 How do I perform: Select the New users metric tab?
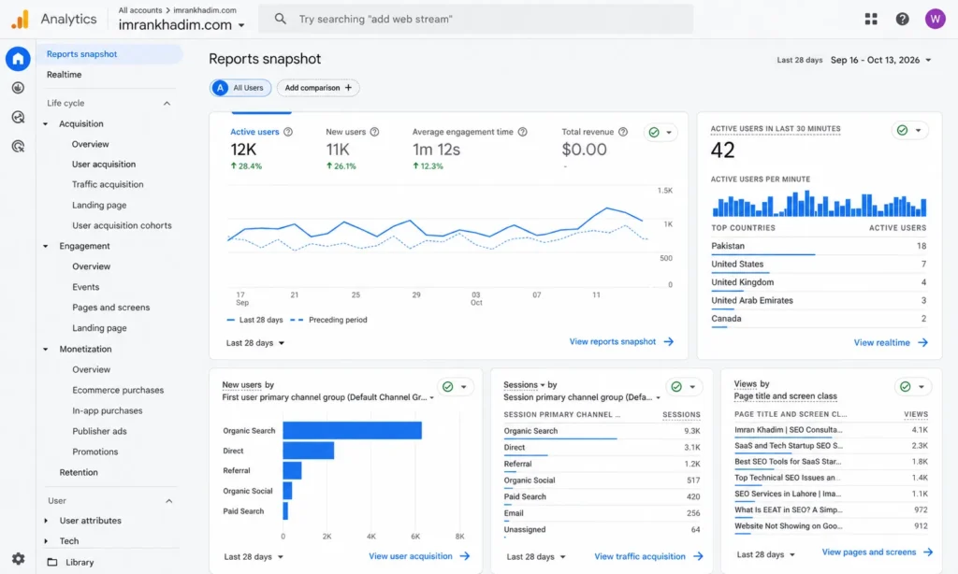coord(353,149)
